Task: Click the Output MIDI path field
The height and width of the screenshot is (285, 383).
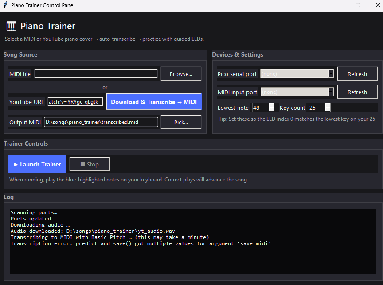Action: click(100, 122)
